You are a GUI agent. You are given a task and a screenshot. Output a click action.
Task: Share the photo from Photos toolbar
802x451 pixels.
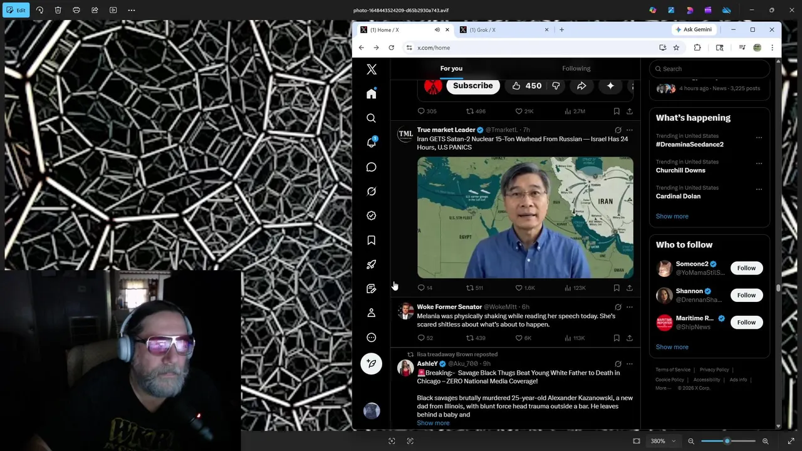point(95,10)
